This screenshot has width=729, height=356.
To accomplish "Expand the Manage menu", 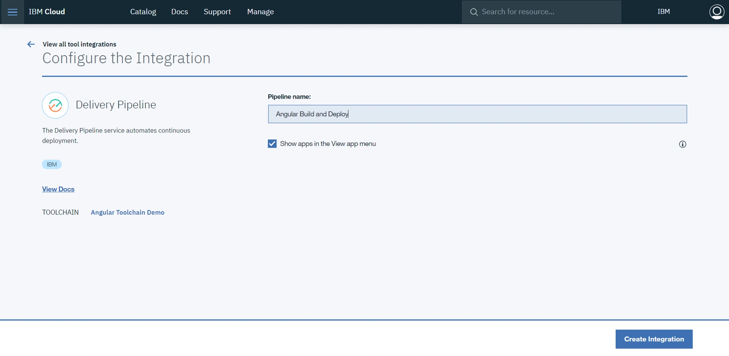I will coord(260,12).
